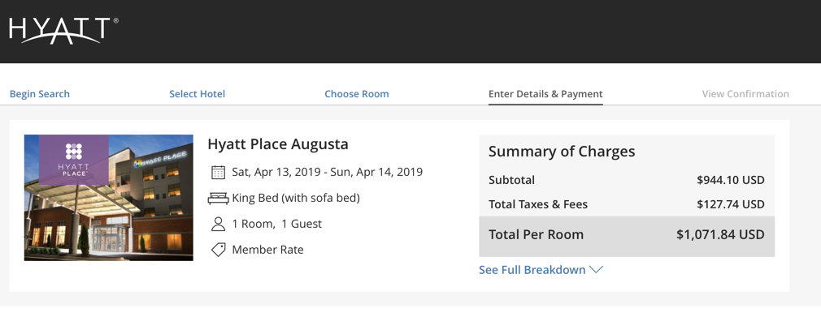Click the calendar icon beside stay dates
This screenshot has width=821, height=321.
coord(218,172)
